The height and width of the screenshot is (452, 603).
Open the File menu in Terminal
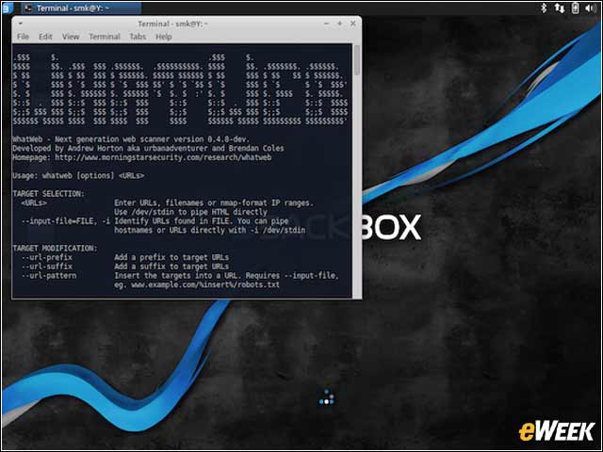(23, 37)
